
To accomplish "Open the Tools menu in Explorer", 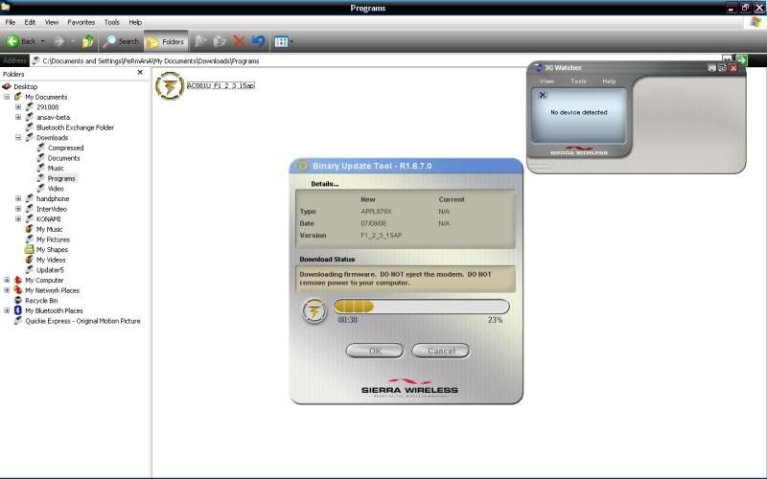I will coord(111,22).
